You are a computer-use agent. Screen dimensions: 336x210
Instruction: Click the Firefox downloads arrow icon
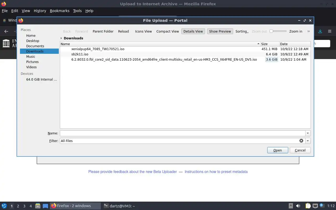pos(320,31)
